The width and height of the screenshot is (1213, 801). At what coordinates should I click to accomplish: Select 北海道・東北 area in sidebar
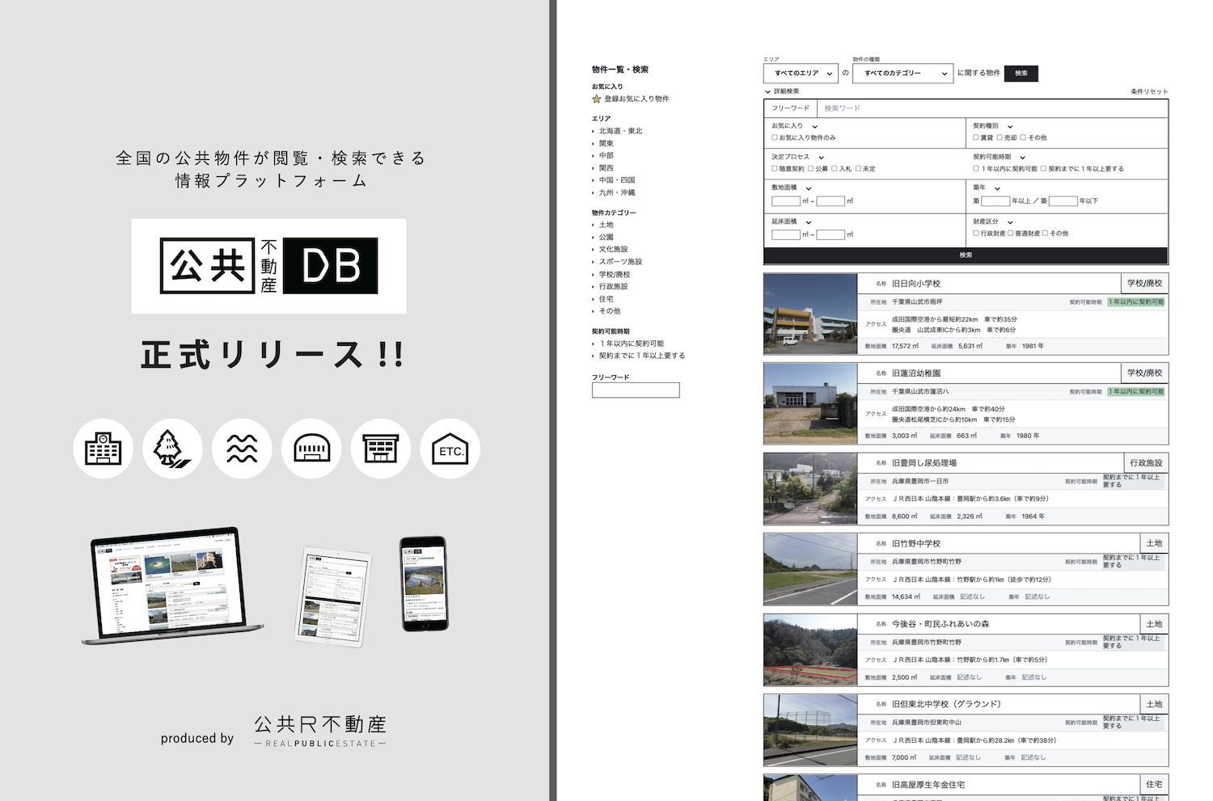point(620,131)
